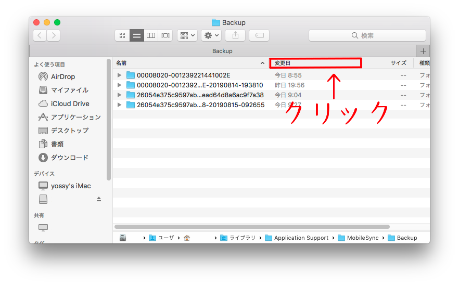Viewport: 459px width, 285px height.
Task: Select yossy's iMac device
Action: 65,186
